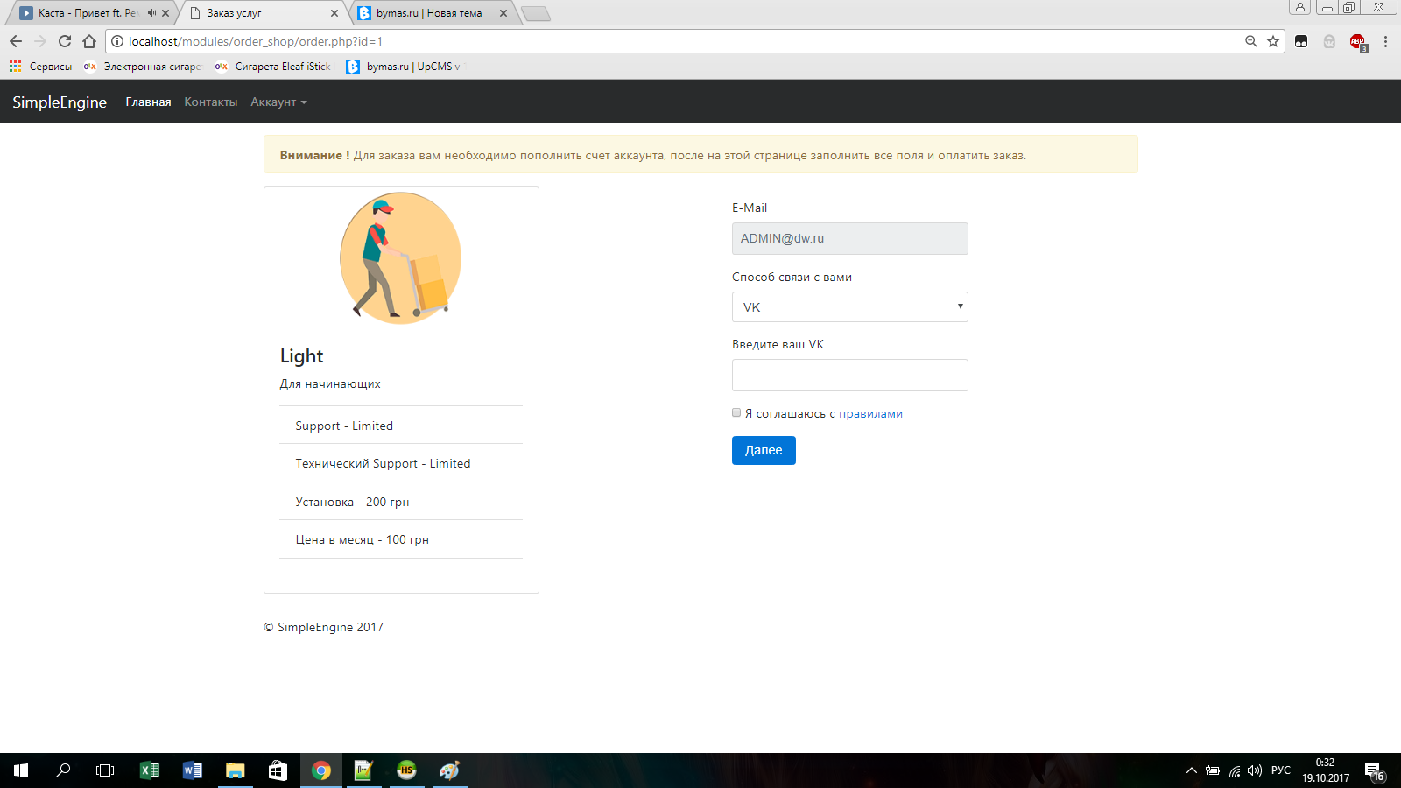Expand the Аккаунт navbar dropdown
This screenshot has height=788, width=1401.
pyautogui.click(x=278, y=102)
